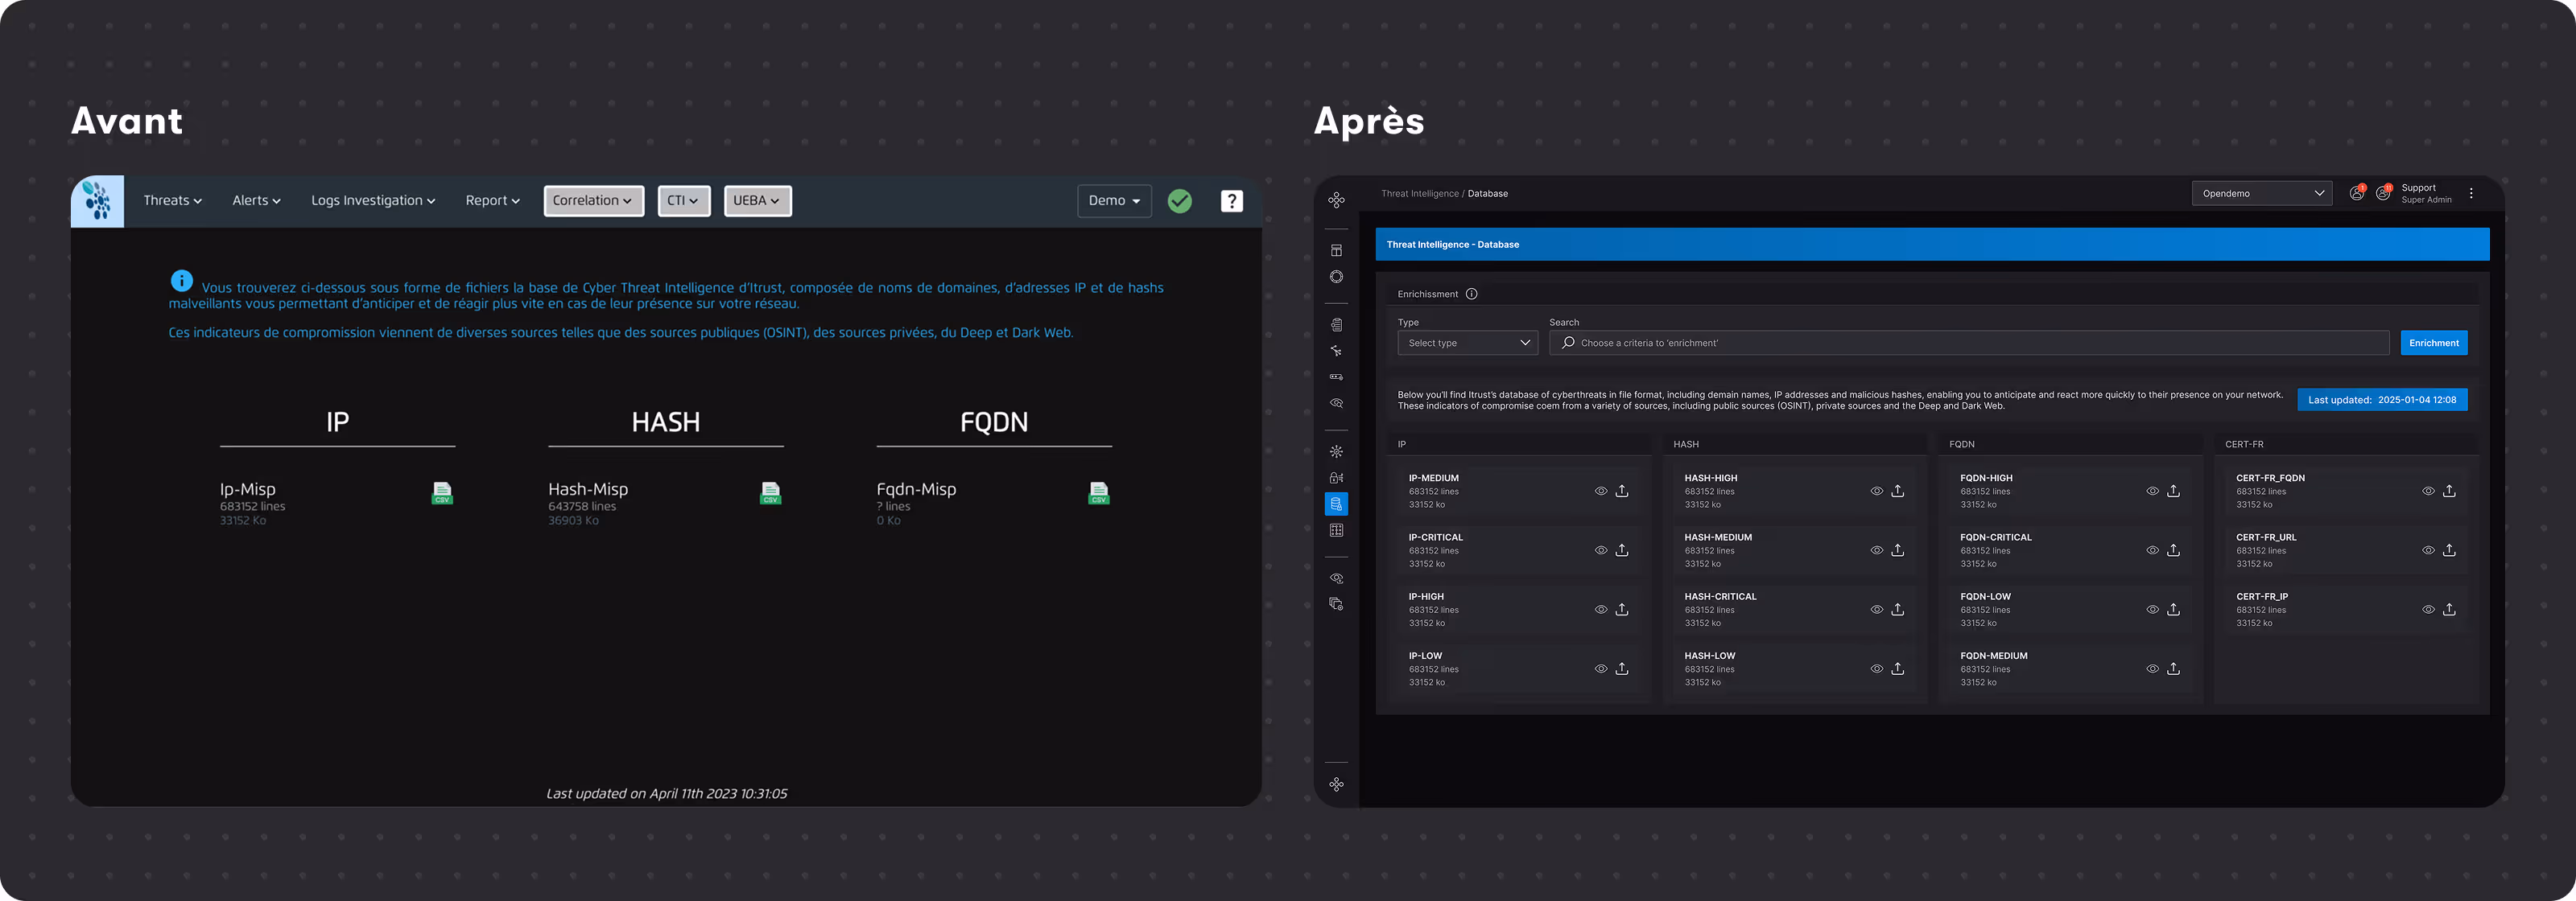Viewport: 2576px width, 901px height.
Task: Select the active database sidebar icon
Action: coord(1336,504)
